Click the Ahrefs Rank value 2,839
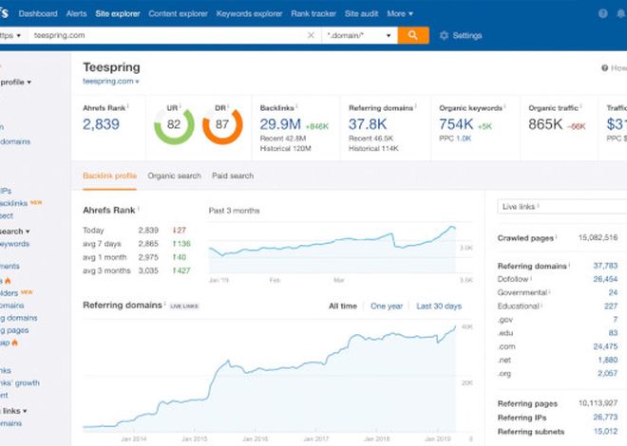Viewport: 627px width, 446px height. tap(101, 124)
